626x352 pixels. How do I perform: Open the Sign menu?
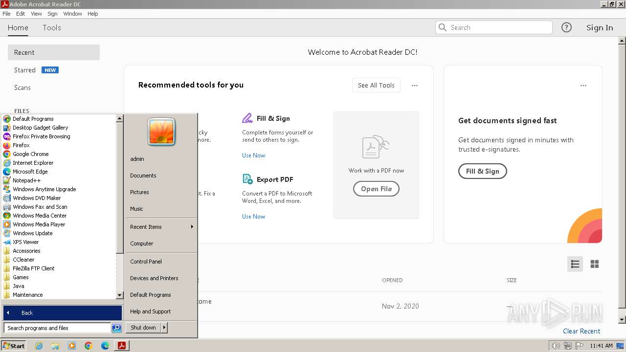pos(52,14)
